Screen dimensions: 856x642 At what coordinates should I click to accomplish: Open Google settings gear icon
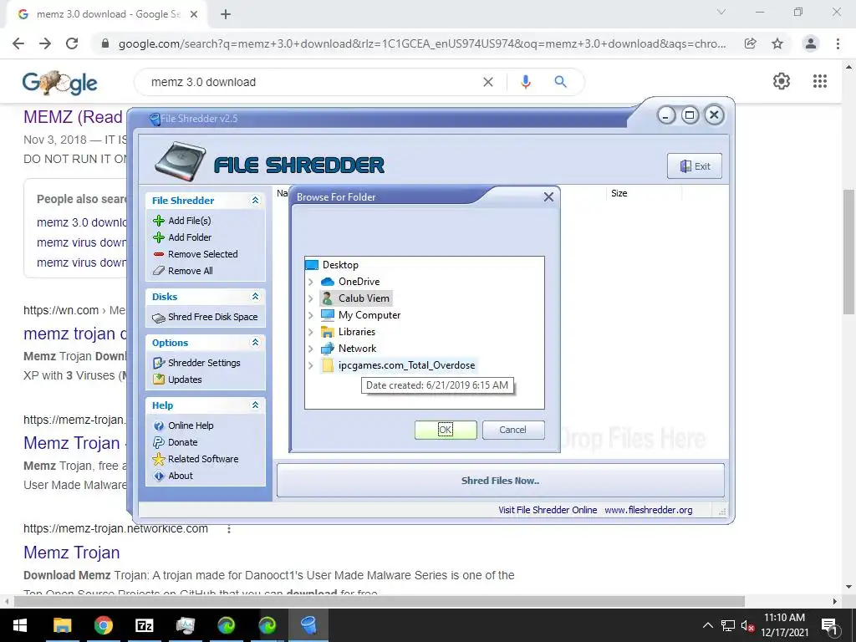pos(782,81)
